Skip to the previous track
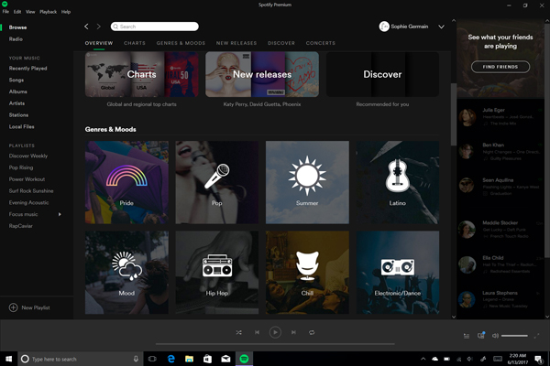Image resolution: width=550 pixels, height=366 pixels. coord(257,332)
